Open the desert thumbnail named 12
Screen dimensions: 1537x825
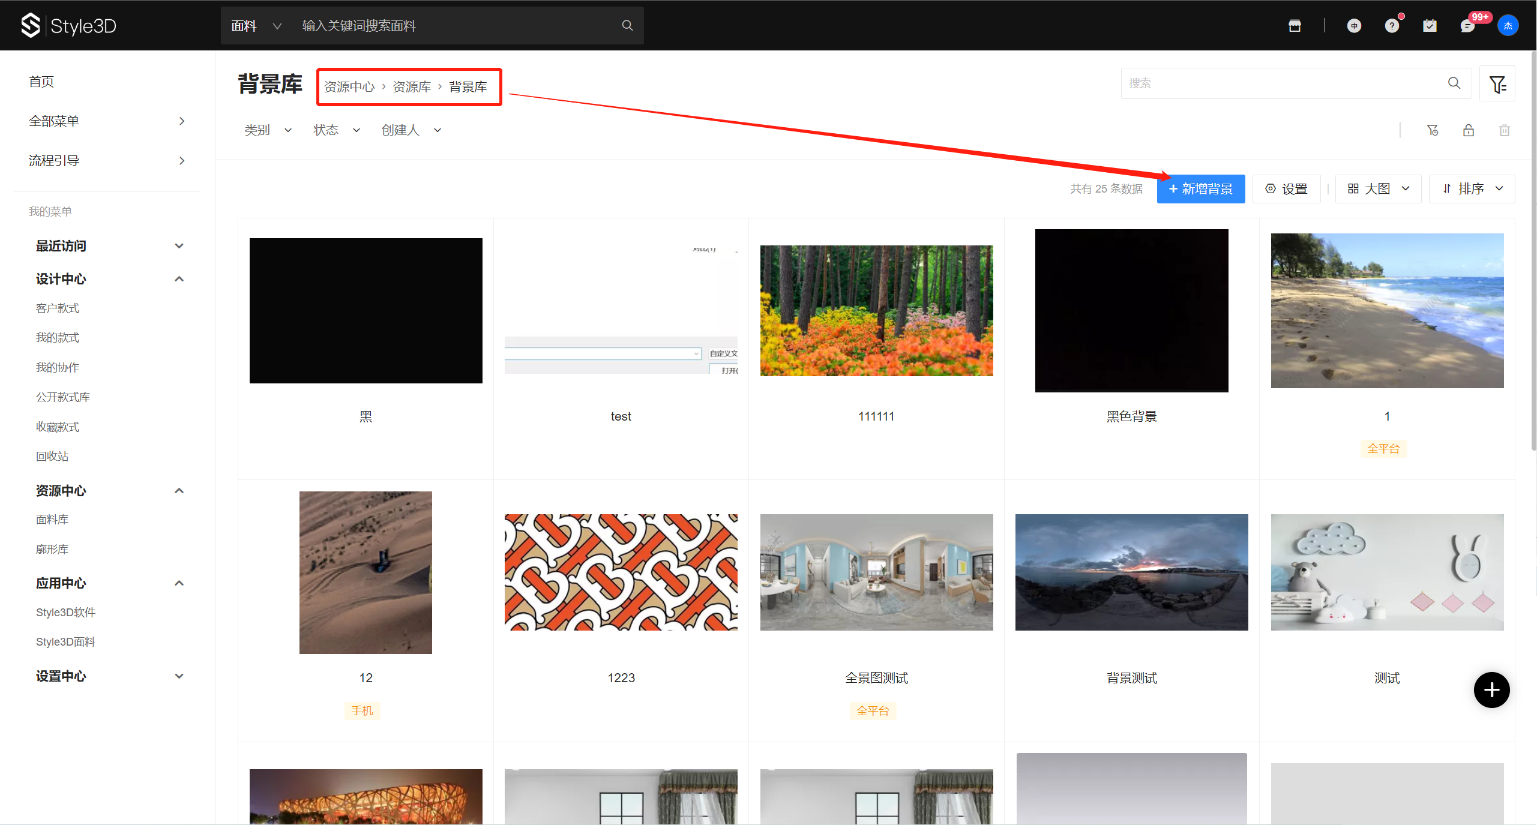coord(366,572)
